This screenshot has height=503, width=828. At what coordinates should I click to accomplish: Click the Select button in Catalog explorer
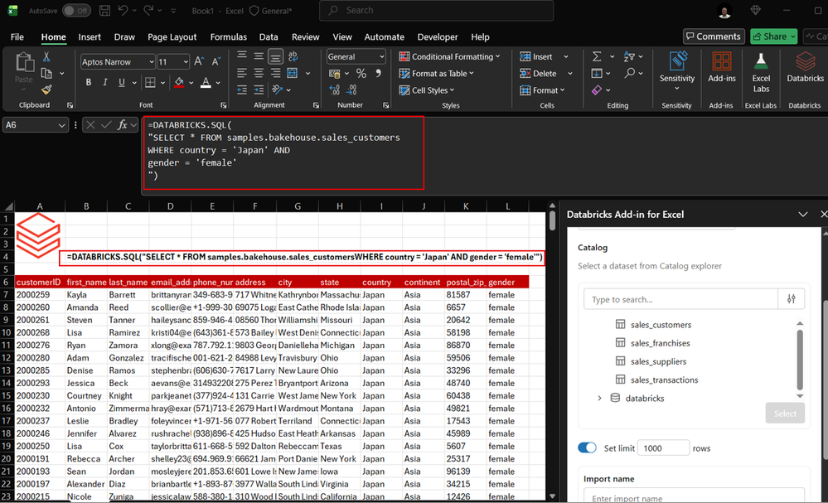(785, 414)
